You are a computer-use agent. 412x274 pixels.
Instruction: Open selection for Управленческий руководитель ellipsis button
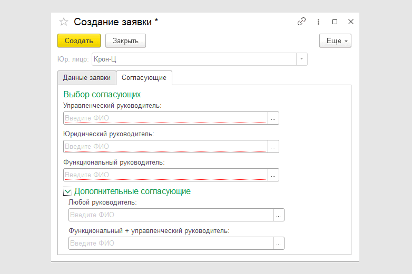[273, 118]
